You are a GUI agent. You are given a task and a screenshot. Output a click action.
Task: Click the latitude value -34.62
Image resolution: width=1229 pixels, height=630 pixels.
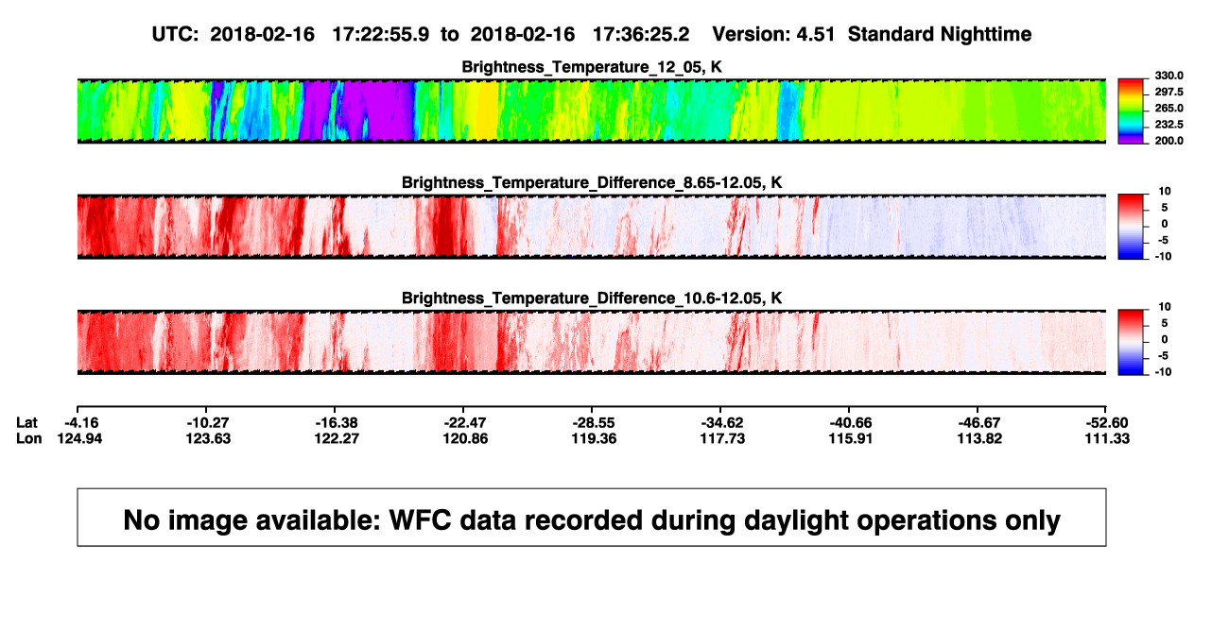[x=723, y=422]
